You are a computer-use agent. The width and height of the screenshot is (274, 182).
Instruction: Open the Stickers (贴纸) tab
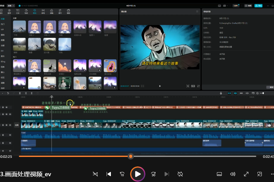26,11
